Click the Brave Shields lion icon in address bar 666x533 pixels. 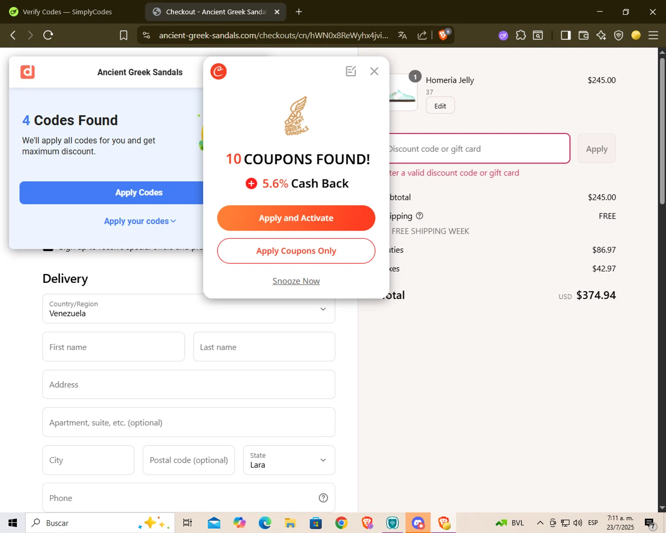click(x=444, y=35)
